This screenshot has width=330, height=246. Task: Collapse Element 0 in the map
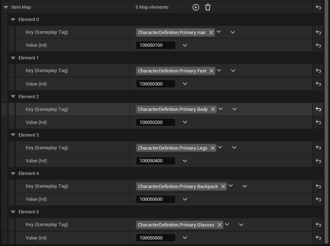[13, 20]
